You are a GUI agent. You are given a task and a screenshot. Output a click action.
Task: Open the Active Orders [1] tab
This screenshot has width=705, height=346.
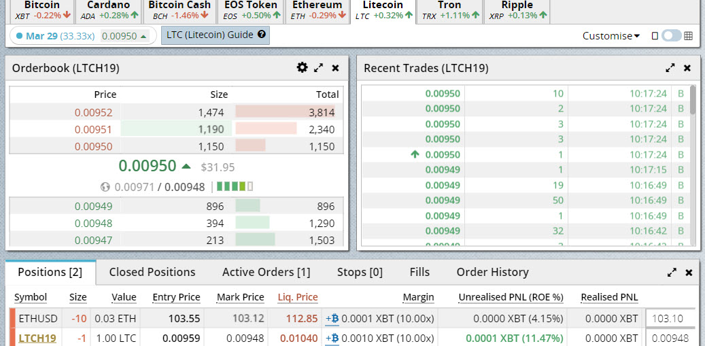(266, 273)
